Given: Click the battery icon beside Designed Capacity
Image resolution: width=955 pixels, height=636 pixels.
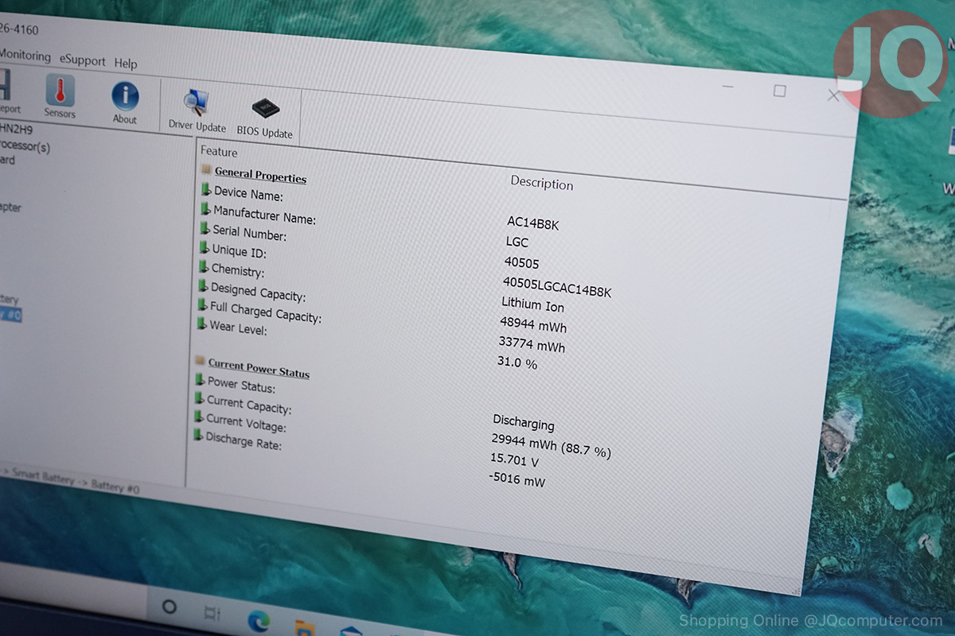Looking at the screenshot, I should [x=202, y=285].
